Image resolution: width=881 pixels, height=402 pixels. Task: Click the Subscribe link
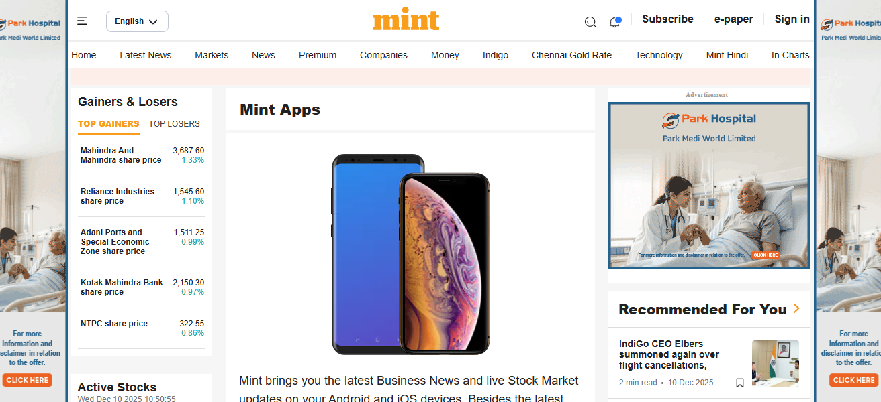(667, 19)
